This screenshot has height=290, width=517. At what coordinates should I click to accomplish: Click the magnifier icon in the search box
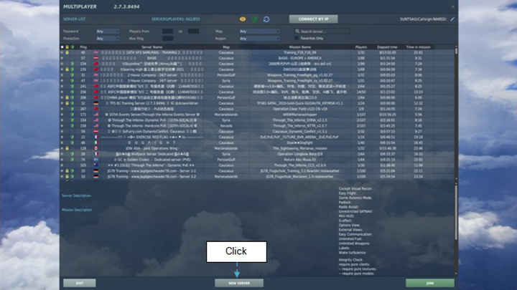pos(298,32)
